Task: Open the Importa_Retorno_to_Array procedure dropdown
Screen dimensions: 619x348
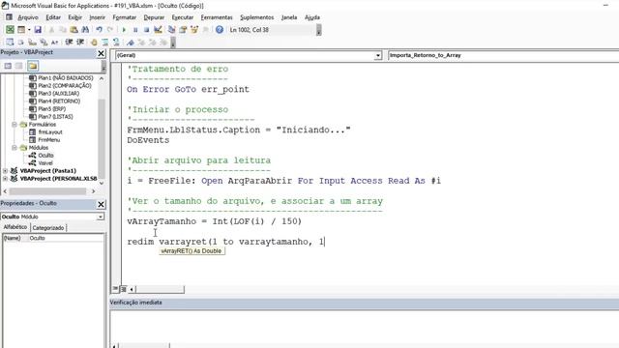Action: pos(503,56)
